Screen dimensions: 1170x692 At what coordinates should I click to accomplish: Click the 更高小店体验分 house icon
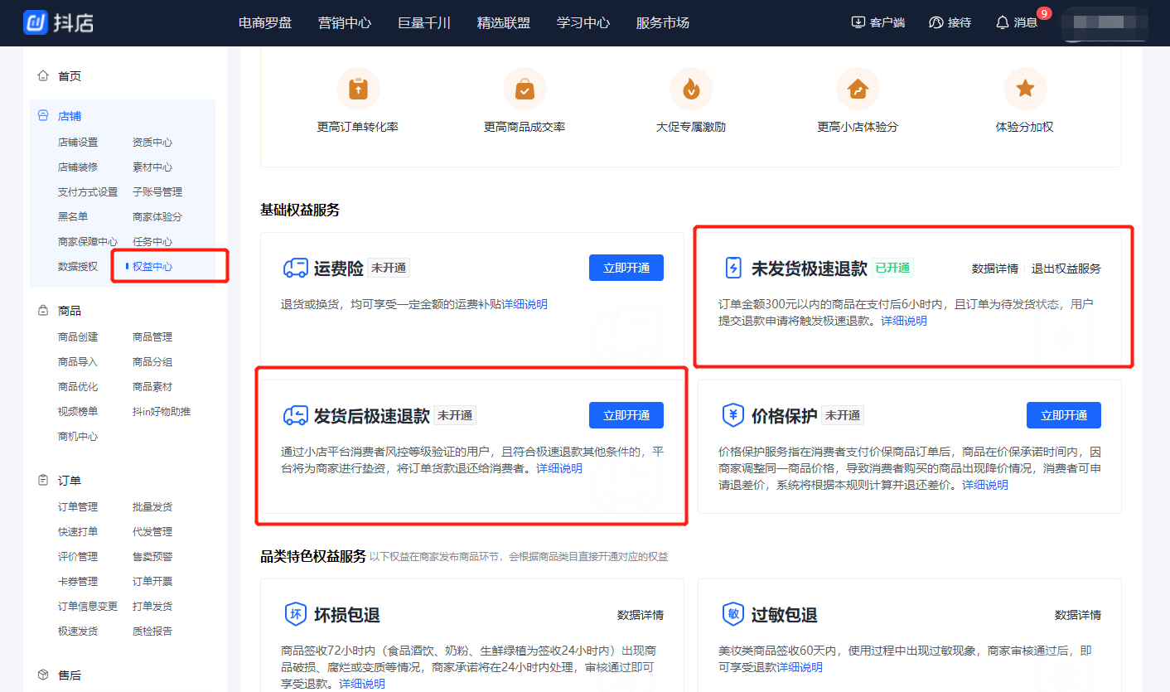pos(858,89)
